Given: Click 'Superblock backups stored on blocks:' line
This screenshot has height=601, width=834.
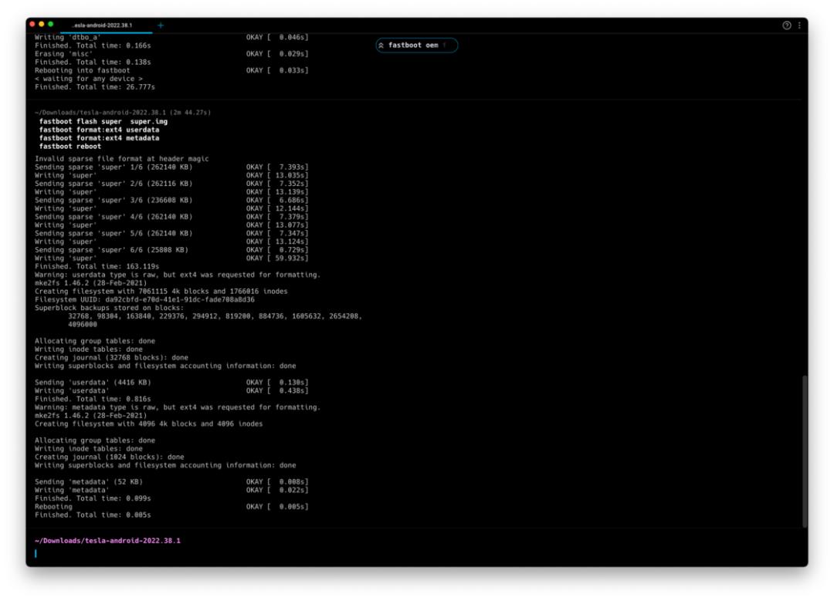Looking at the screenshot, I should pos(109,308).
